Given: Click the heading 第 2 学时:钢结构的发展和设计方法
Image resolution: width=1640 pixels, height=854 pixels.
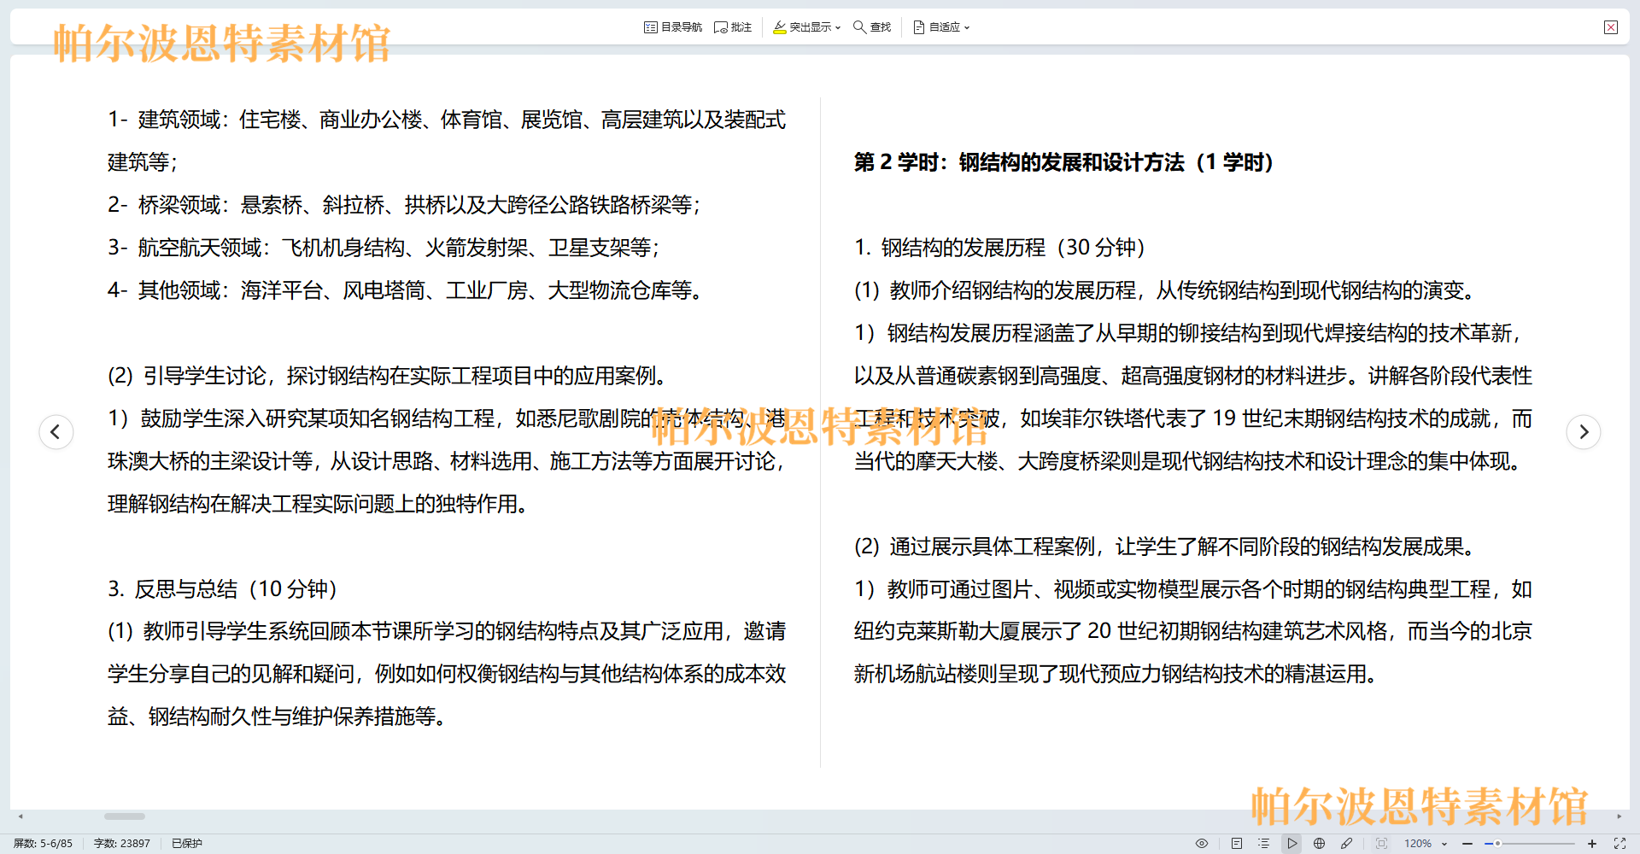Looking at the screenshot, I should (1063, 162).
